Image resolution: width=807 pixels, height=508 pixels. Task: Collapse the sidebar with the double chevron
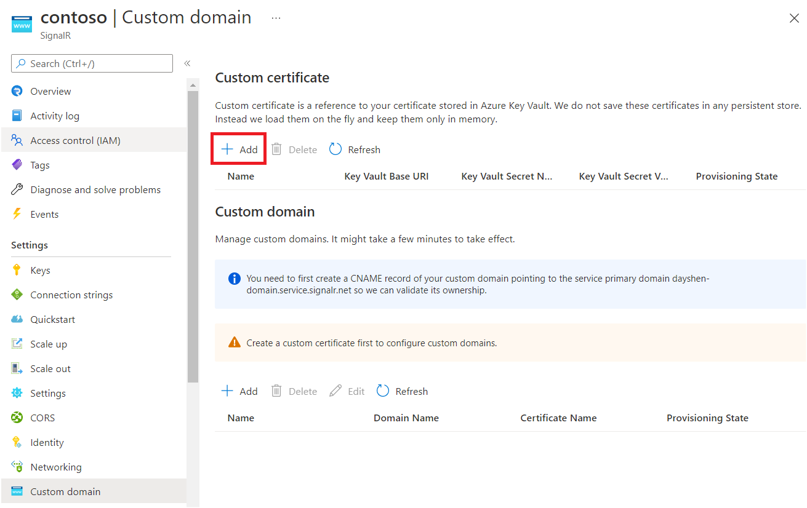187,63
